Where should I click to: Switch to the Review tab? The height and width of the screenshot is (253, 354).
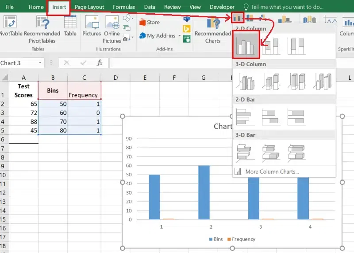coord(172,7)
